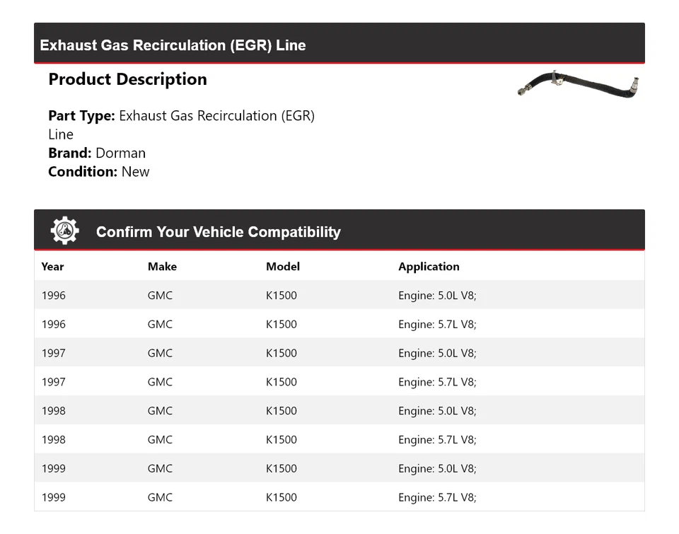The image size is (679, 534).
Task: Click the Model column header
Action: [x=283, y=267]
